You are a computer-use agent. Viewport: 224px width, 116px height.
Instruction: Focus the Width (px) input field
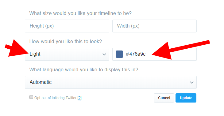point(154,26)
